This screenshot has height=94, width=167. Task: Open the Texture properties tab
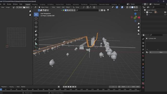tap(143, 87)
